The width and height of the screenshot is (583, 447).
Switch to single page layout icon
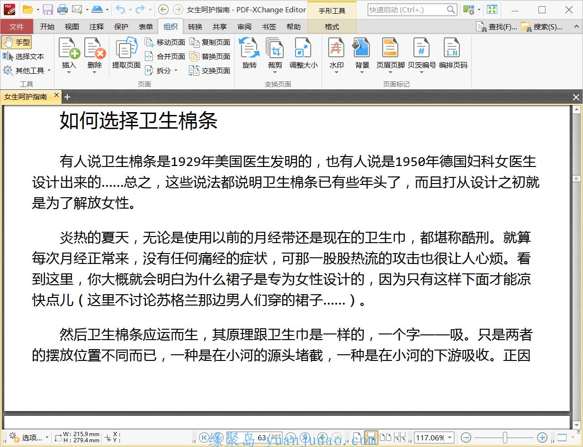[x=357, y=438]
